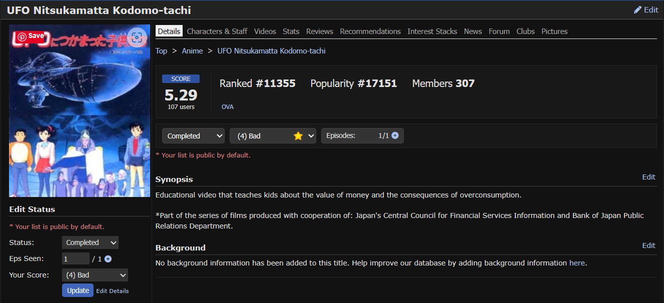
Task: Switch to the Details tab
Action: [169, 31]
